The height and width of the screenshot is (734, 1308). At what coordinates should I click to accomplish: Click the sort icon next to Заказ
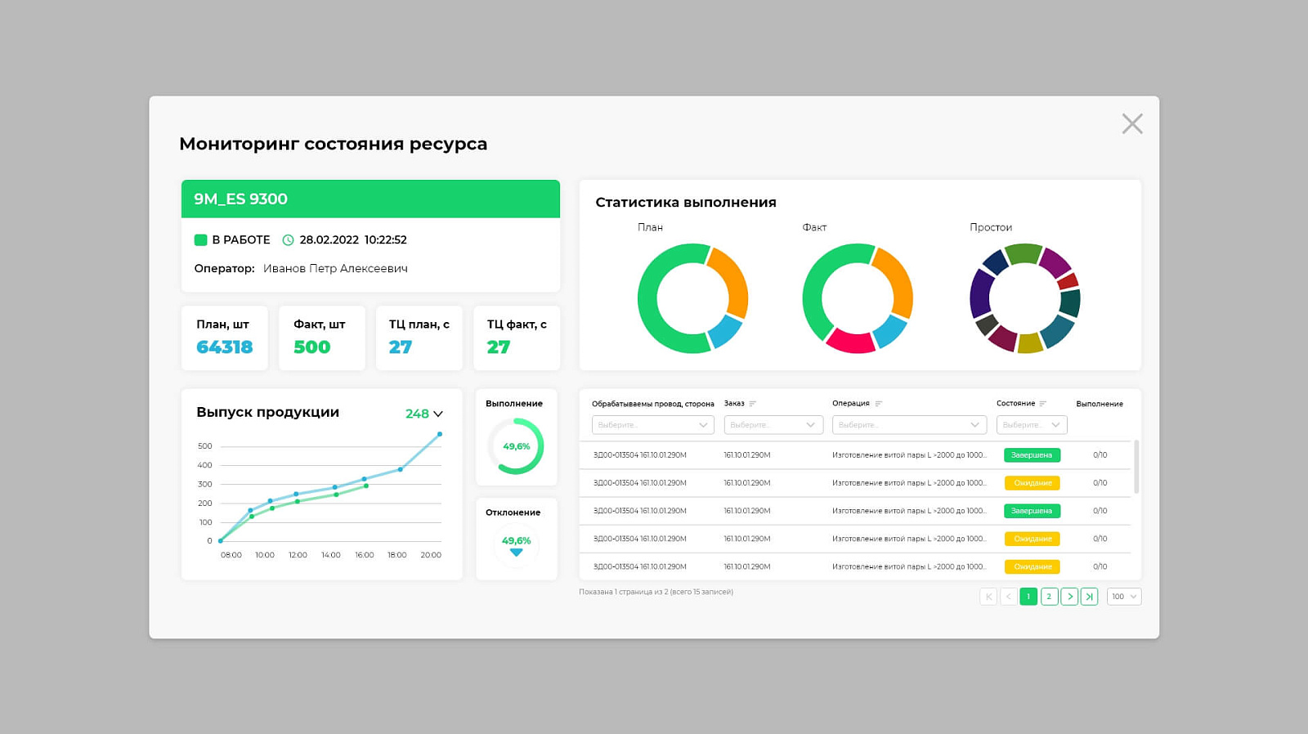point(753,404)
